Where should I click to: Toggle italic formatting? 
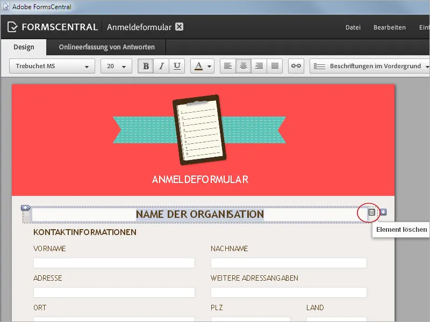click(161, 66)
